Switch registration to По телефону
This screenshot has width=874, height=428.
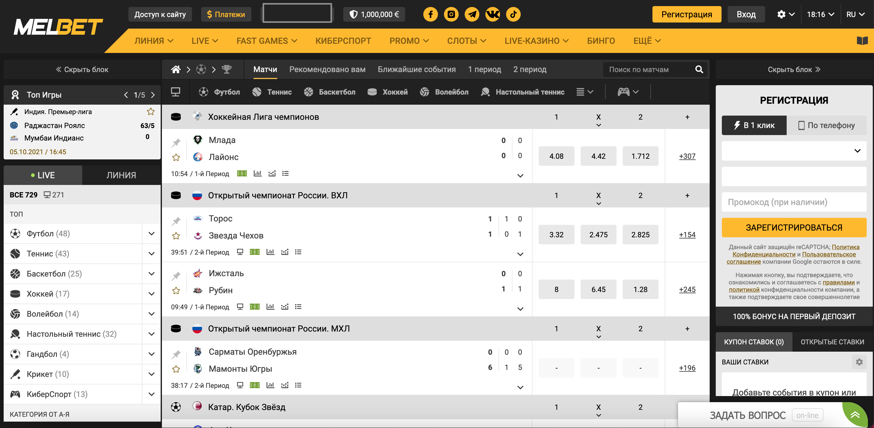pos(826,125)
